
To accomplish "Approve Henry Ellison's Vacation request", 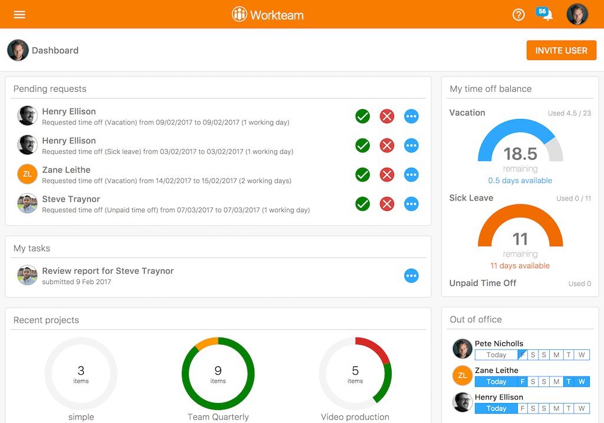I will 363,116.
